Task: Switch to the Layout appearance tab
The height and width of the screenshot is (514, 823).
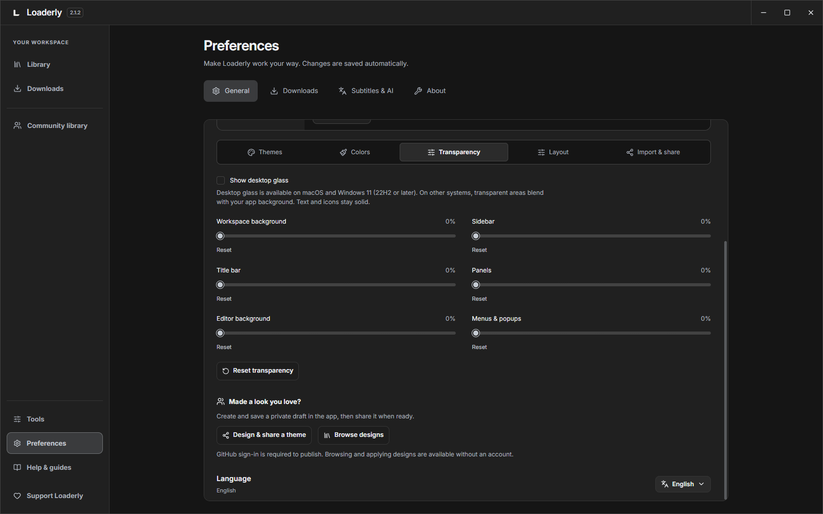Action: point(553,152)
